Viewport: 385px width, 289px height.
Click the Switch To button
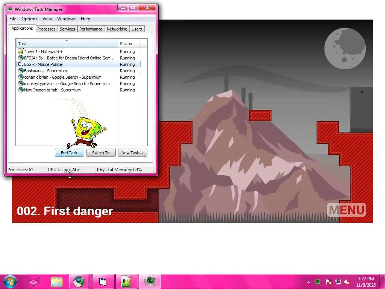[x=101, y=153]
